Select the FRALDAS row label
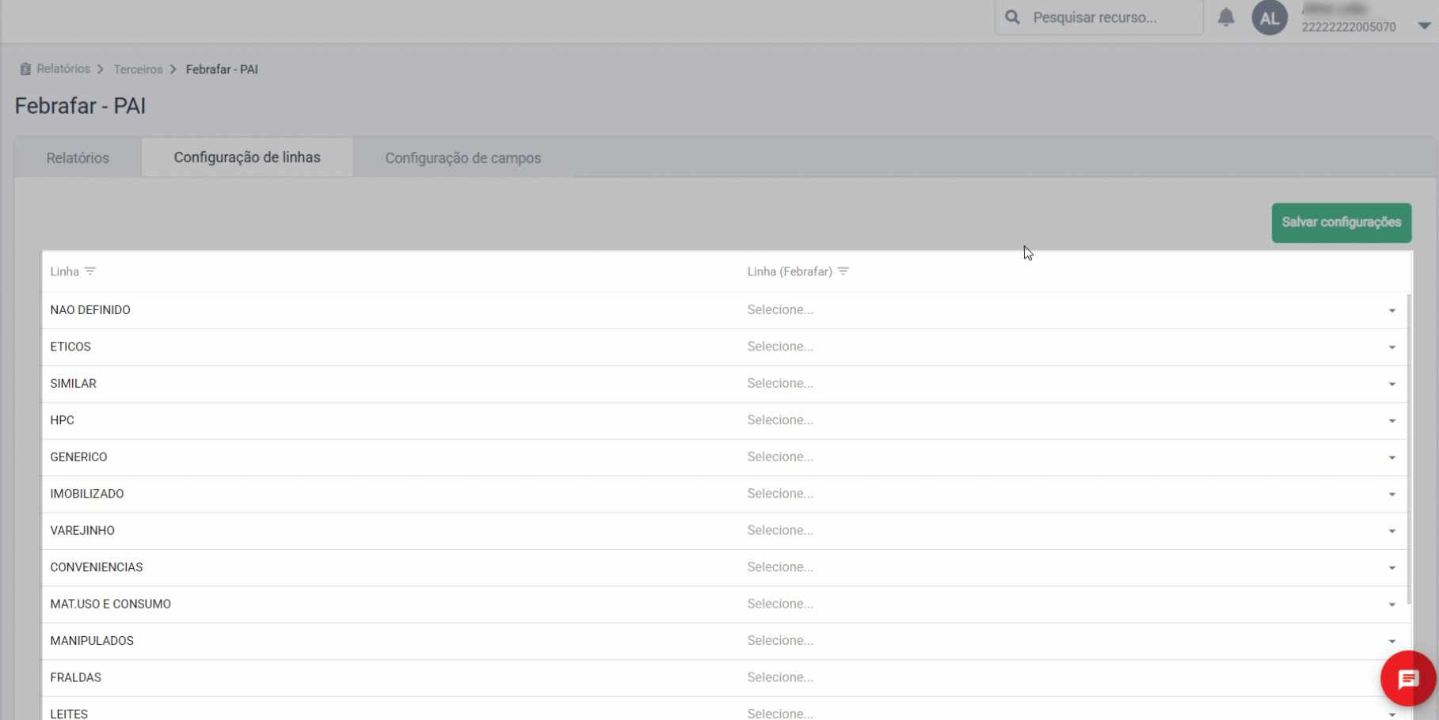 point(76,678)
